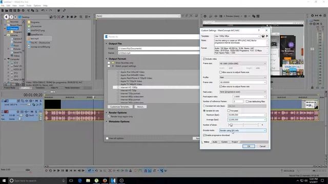
Task: Save the template with the floppy disk icon
Action: pyautogui.click(x=263, y=36)
